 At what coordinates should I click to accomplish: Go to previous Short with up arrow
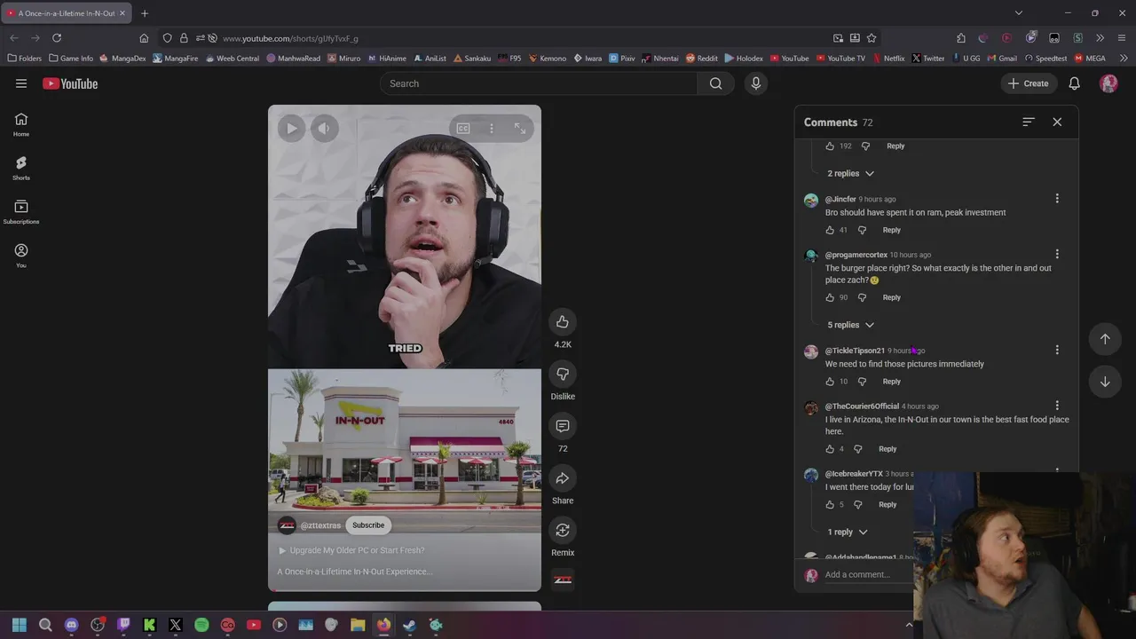[x=1105, y=338]
